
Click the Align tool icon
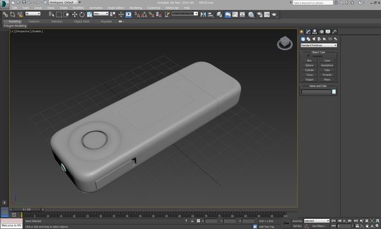pos(211,14)
